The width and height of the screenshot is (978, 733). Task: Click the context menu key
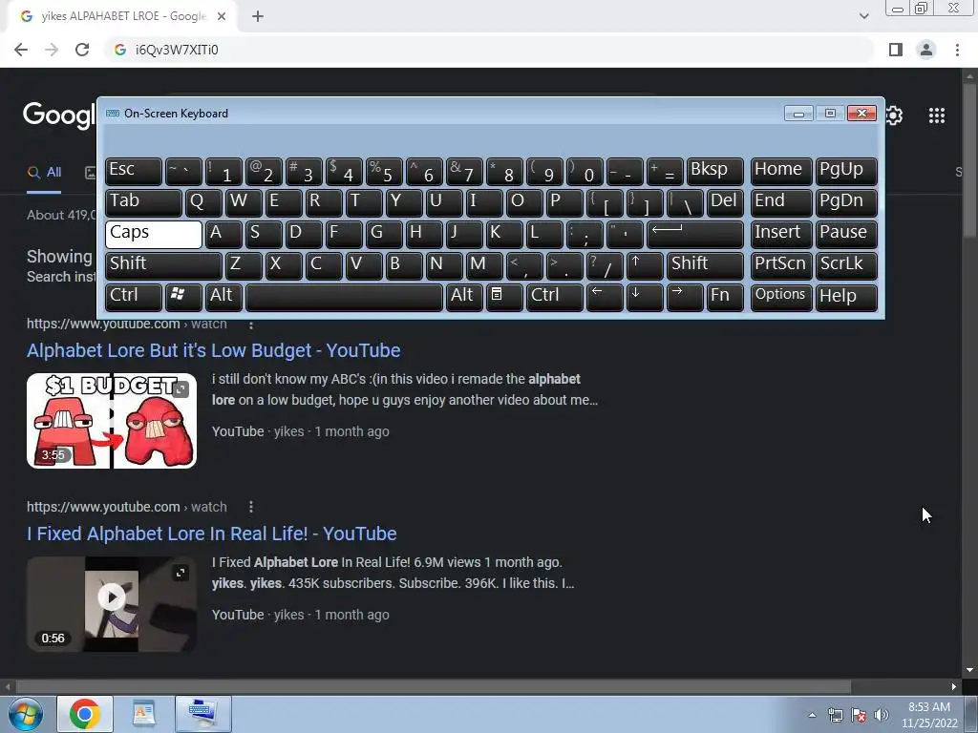(x=504, y=298)
